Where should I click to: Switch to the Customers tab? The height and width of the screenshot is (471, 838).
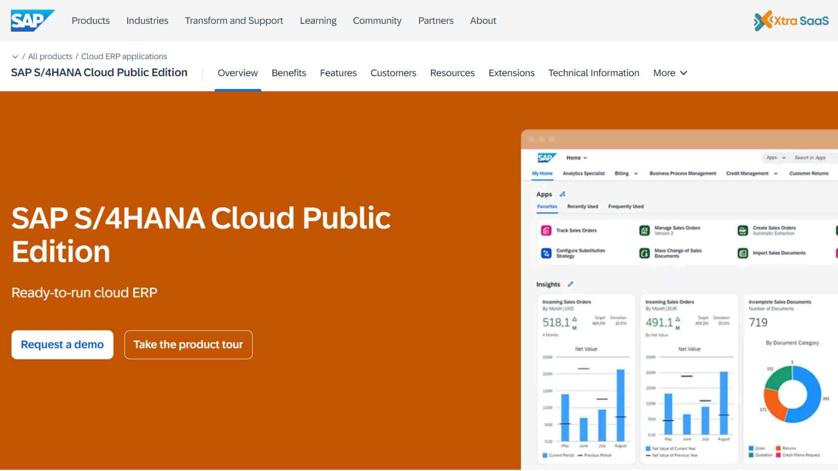pos(393,73)
